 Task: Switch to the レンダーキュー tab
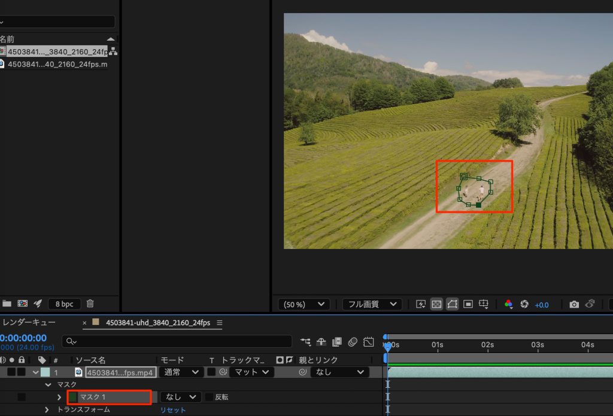[x=29, y=323]
